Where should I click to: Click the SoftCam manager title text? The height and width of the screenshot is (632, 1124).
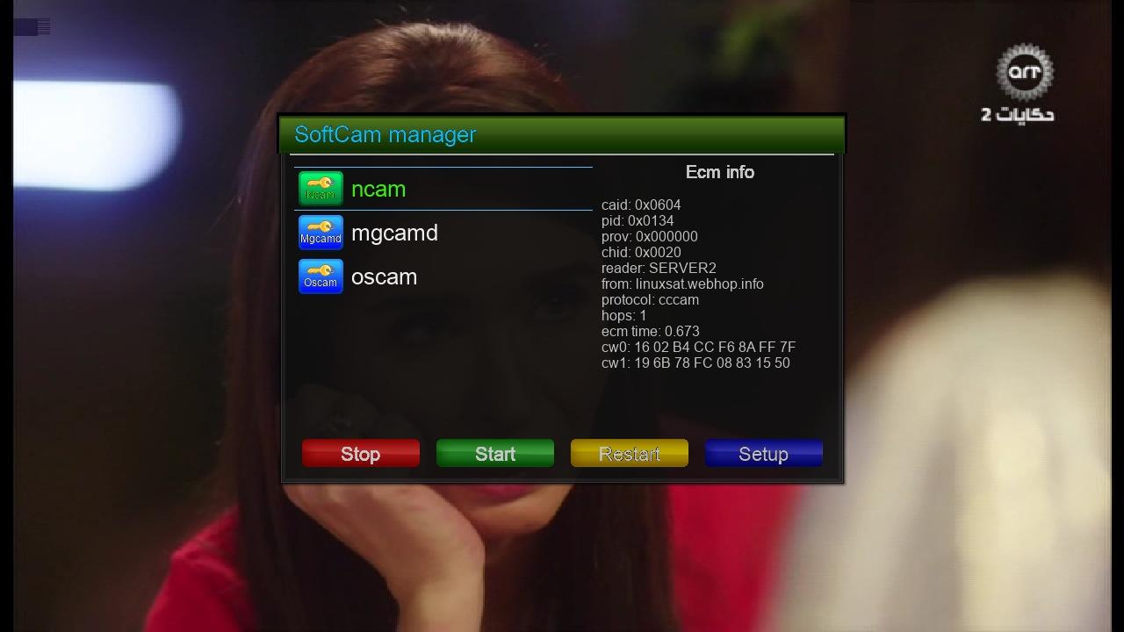pyautogui.click(x=385, y=134)
